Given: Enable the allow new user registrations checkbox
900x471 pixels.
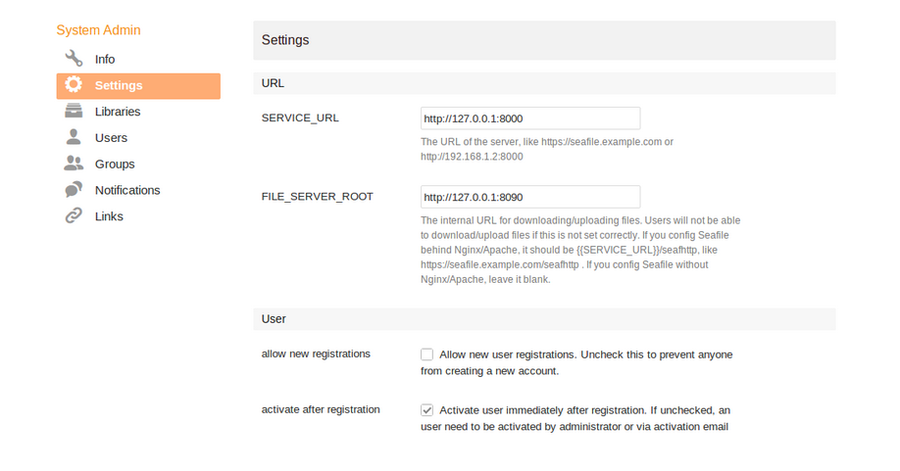Looking at the screenshot, I should pos(426,354).
